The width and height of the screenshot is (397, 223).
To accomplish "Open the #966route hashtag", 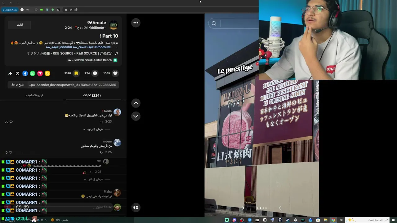I will pos(103,47).
